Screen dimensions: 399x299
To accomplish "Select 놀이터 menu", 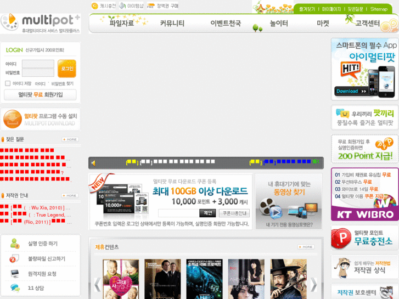I will pos(279,23).
